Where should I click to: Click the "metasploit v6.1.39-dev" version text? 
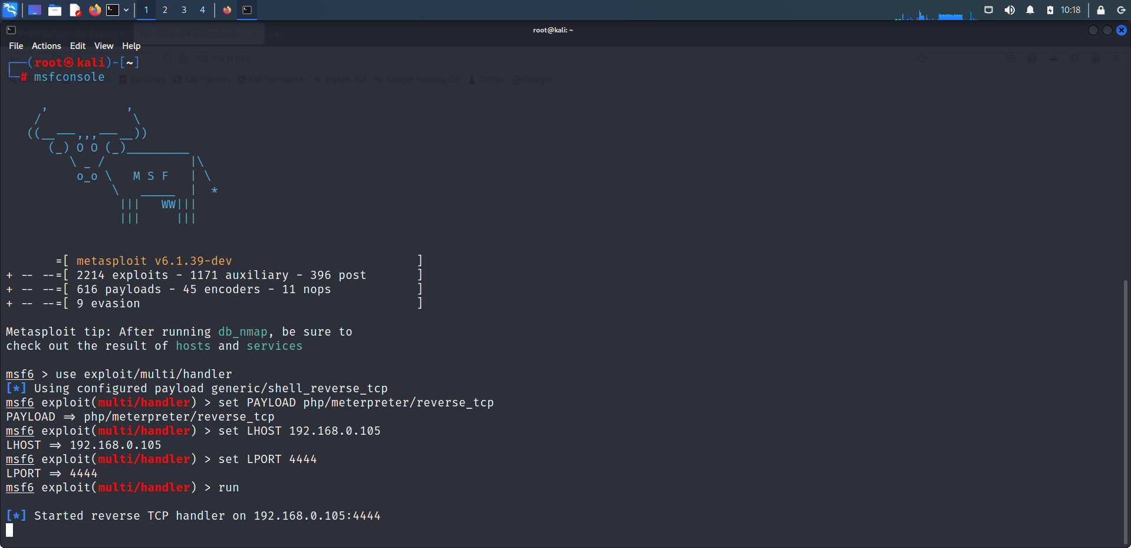coord(154,261)
